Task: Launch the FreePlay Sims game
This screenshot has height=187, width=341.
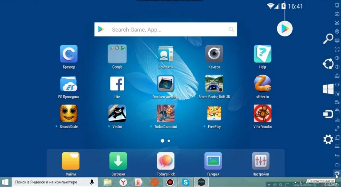Action: pos(214,113)
